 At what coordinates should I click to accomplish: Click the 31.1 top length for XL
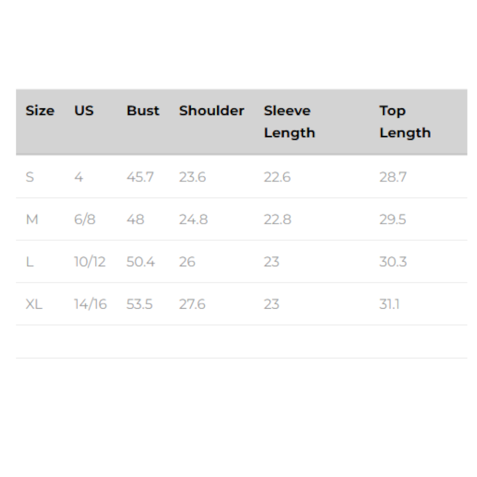389,304
